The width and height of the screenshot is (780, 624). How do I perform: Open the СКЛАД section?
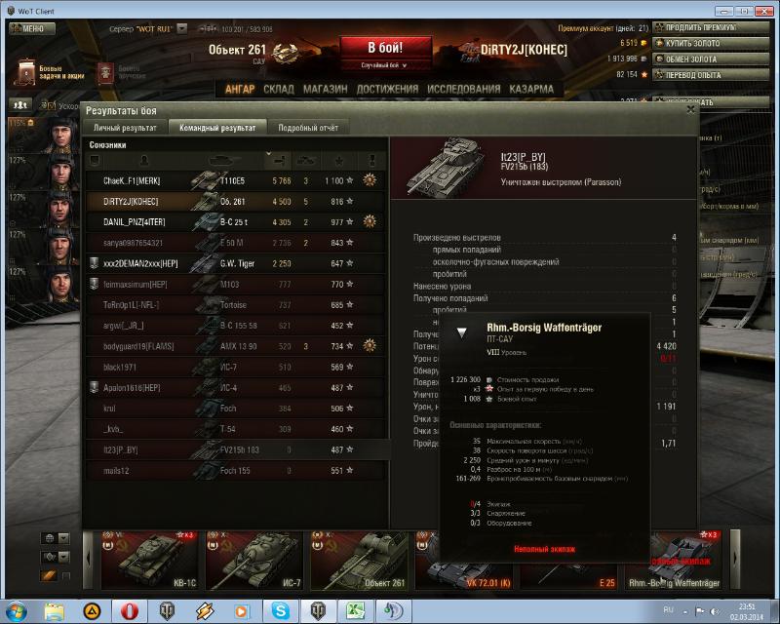pos(279,89)
